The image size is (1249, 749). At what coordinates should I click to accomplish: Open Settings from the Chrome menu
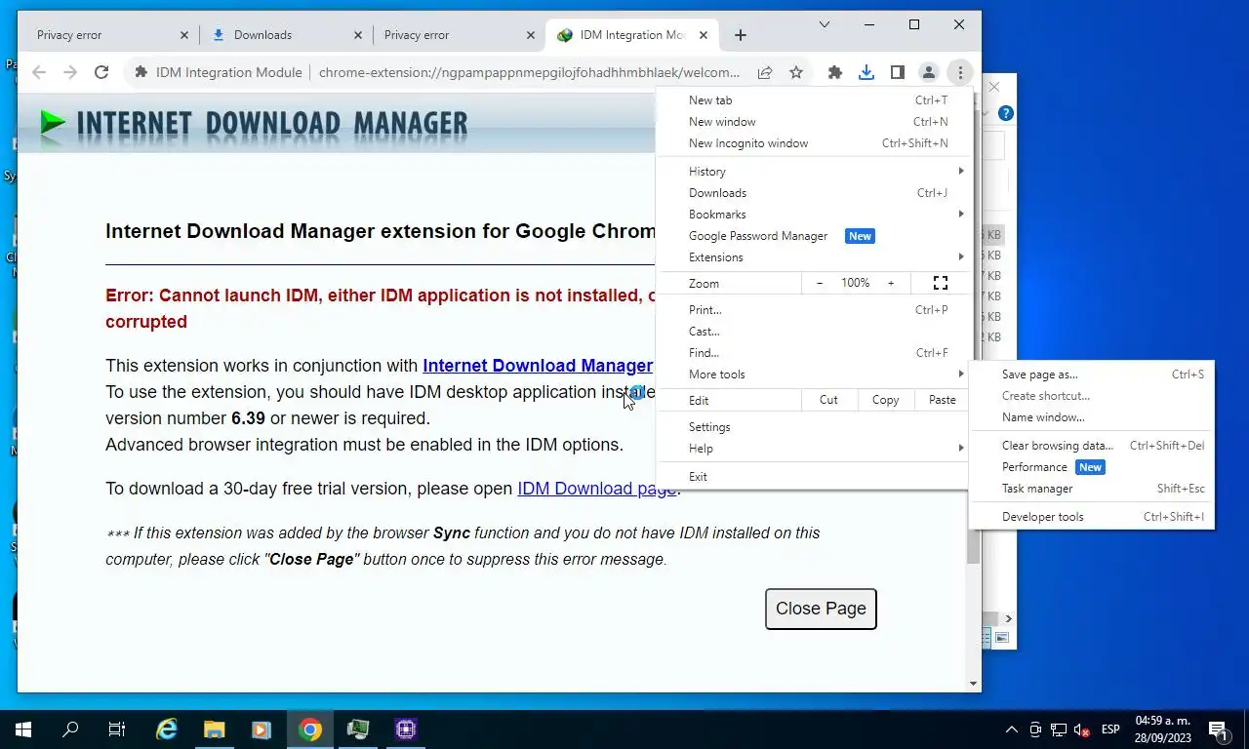click(x=815, y=427)
